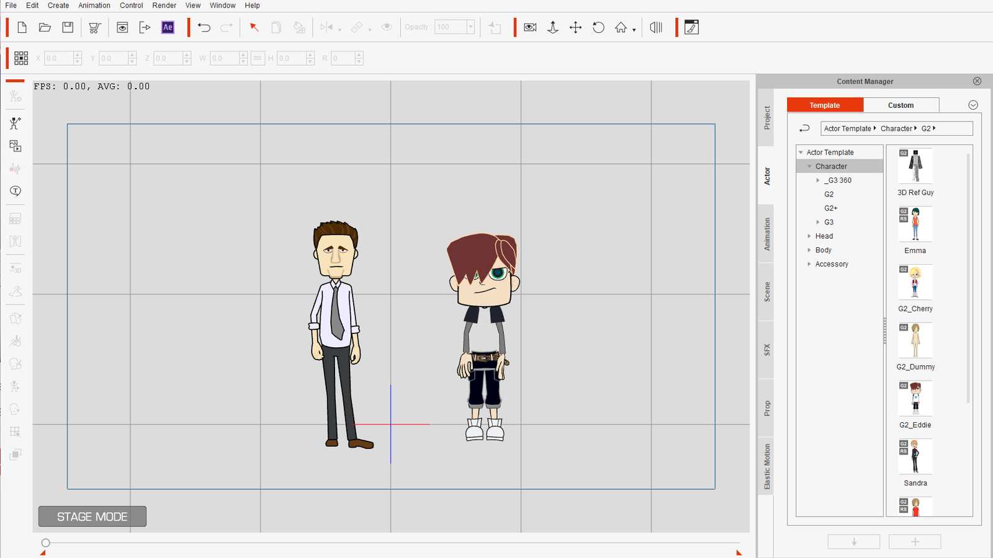993x558 pixels.
Task: Open a new project with the New icon
Action: [22, 27]
